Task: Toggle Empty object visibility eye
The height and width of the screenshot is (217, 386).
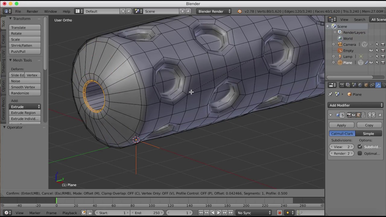Action: point(371,51)
